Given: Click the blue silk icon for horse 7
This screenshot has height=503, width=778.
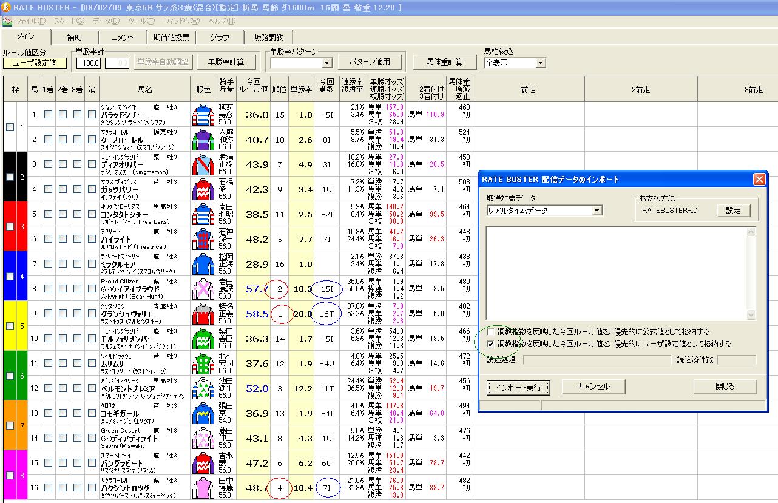Looking at the screenshot, I should pos(203,264).
